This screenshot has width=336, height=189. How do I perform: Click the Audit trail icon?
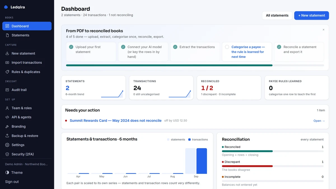pyautogui.click(x=7, y=90)
